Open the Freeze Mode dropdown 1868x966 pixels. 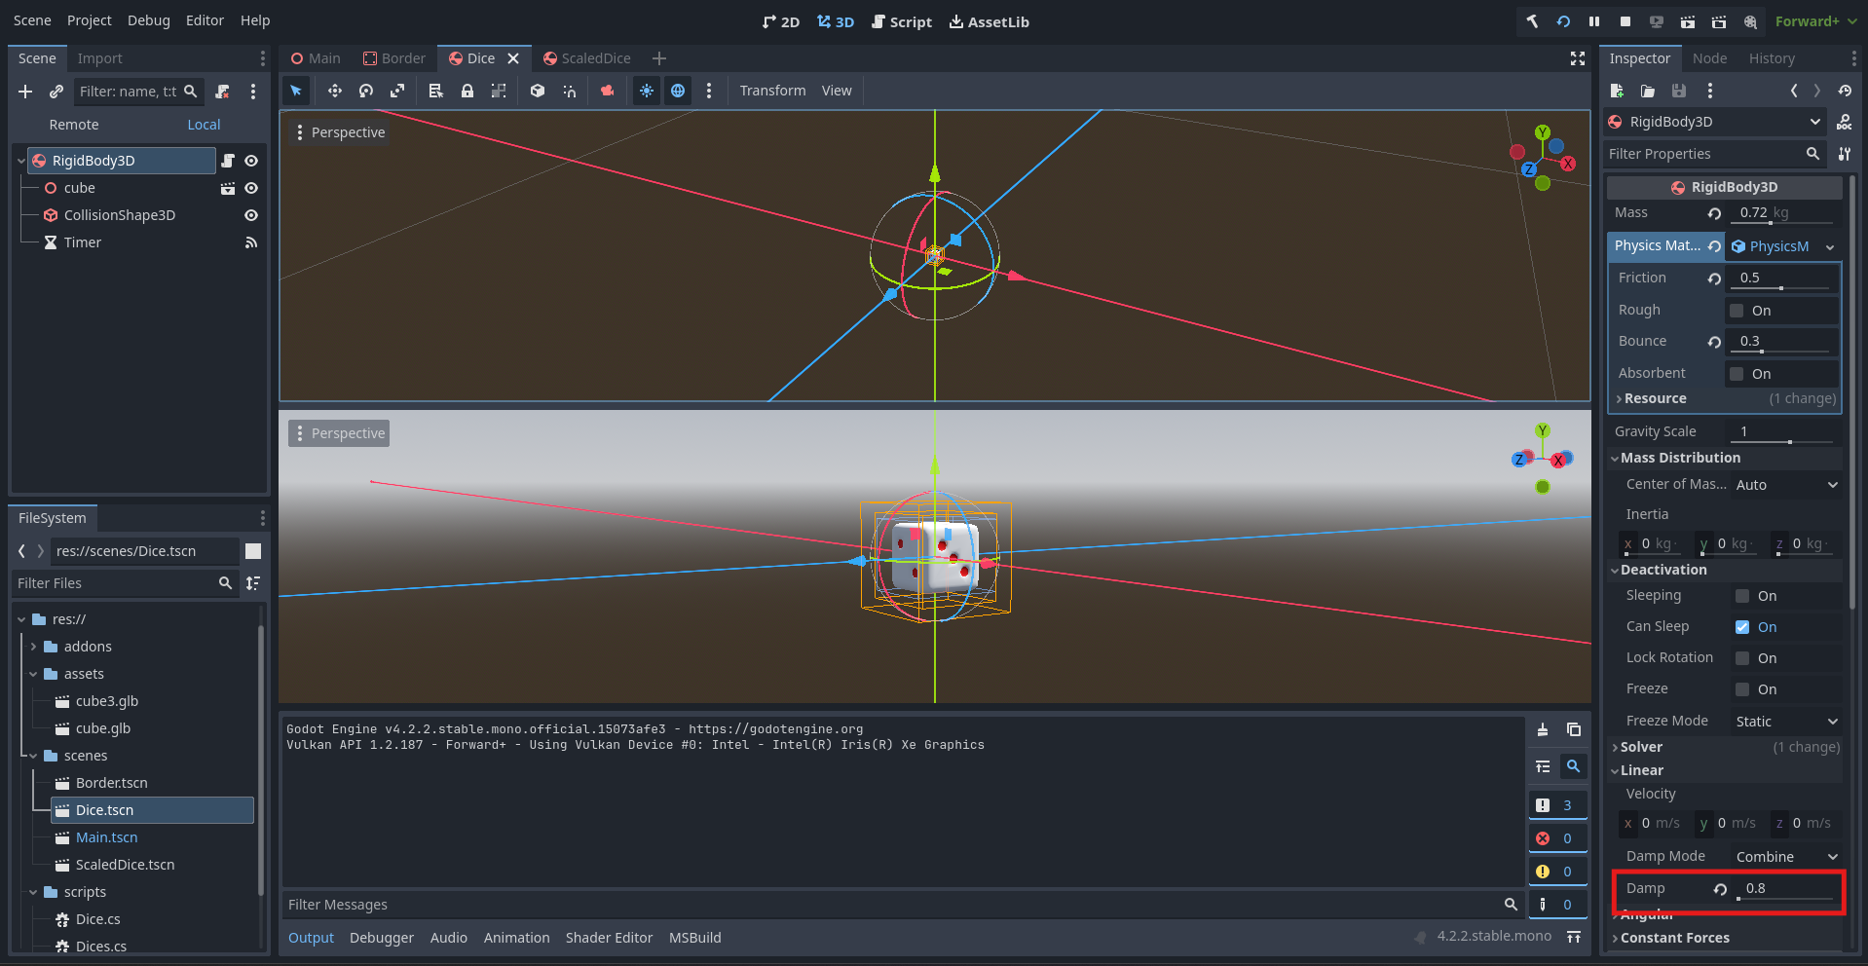tap(1786, 722)
